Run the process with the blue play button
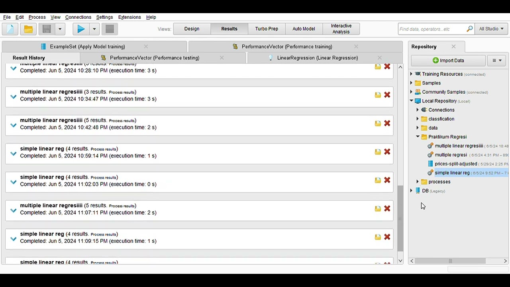The image size is (510, 287). tap(81, 29)
